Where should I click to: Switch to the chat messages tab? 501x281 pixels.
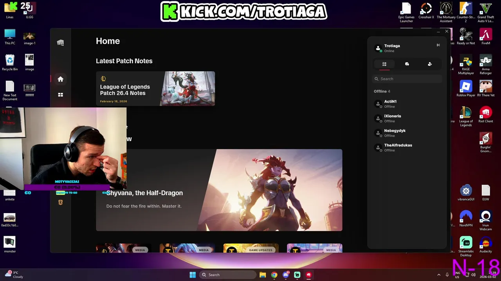click(407, 64)
